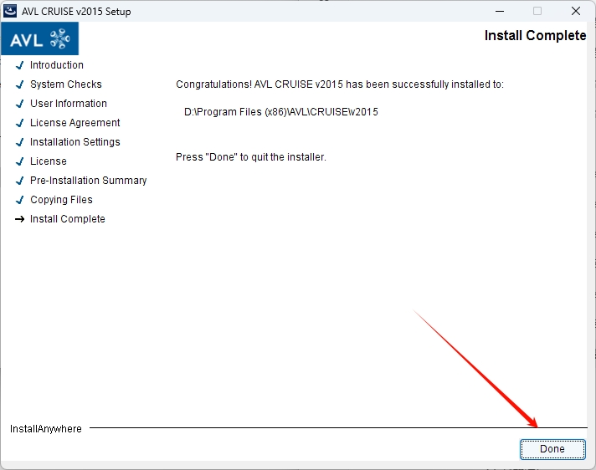This screenshot has width=596, height=470.
Task: Click the AVL CRUISE v2015 Setup window title
Action: 76,12
